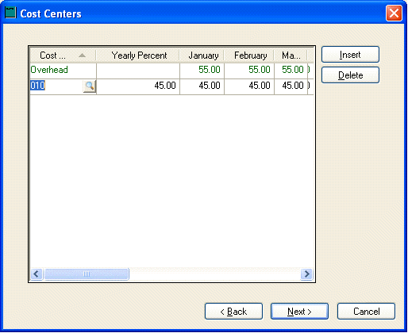Go Back to the previous step
Image resolution: width=408 pixels, height=333 pixels.
point(233,312)
